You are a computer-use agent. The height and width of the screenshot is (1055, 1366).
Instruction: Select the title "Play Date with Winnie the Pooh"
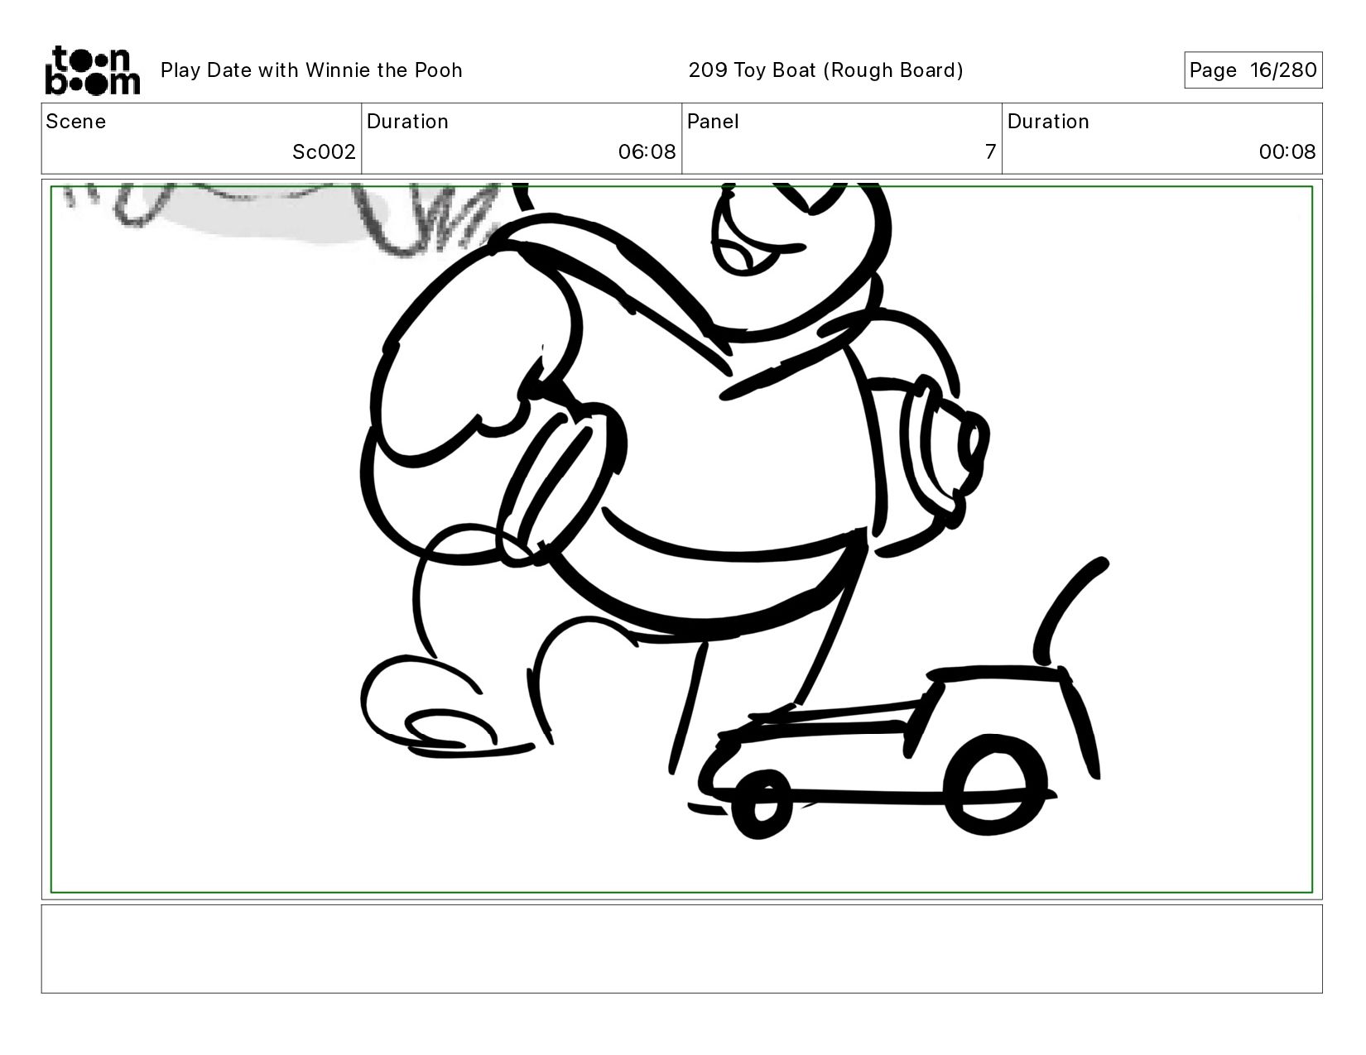click(x=311, y=70)
